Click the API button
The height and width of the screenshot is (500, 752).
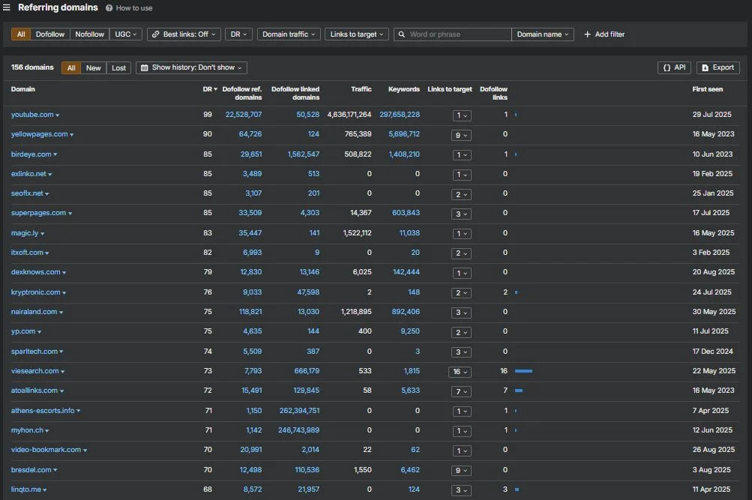(x=674, y=67)
